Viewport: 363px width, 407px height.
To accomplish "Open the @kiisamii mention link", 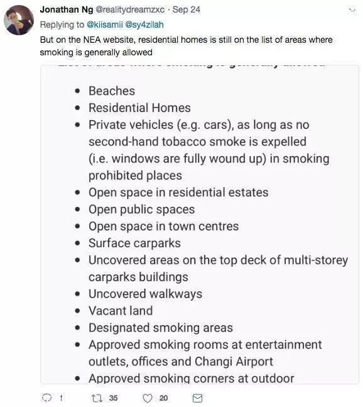I will [104, 25].
